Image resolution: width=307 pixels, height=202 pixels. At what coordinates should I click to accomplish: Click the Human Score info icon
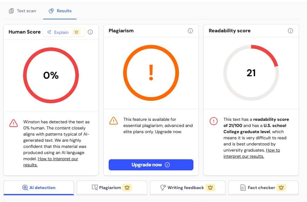90,32
